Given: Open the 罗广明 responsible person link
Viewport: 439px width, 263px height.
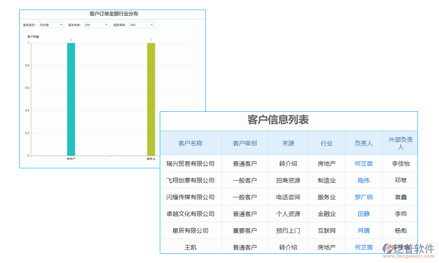Looking at the screenshot, I should pyautogui.click(x=363, y=197).
